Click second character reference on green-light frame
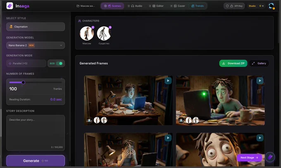 coord(196,120)
